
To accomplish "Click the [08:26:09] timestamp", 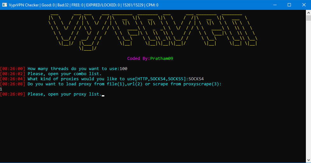I will point(13,94).
